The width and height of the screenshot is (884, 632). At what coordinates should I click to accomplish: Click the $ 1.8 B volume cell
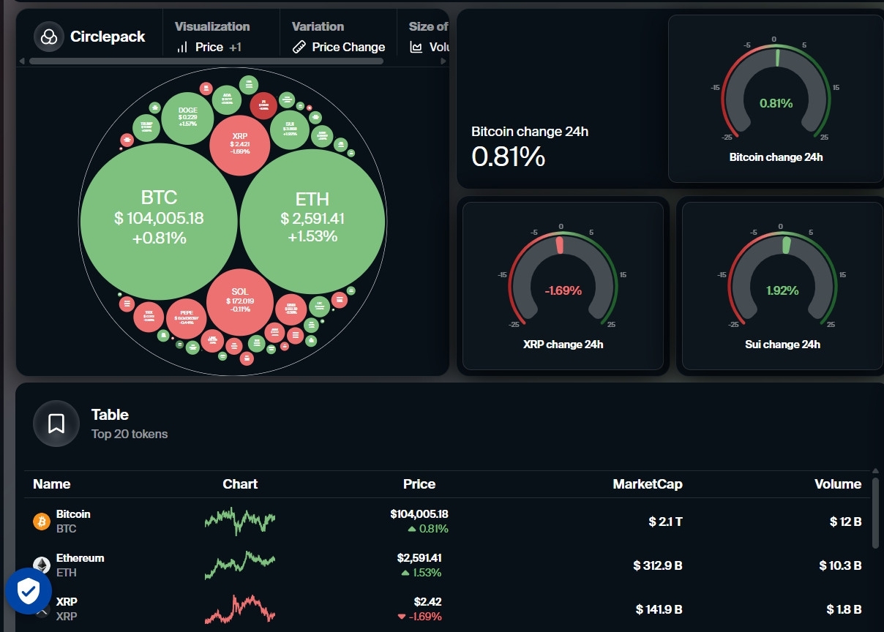tap(844, 609)
